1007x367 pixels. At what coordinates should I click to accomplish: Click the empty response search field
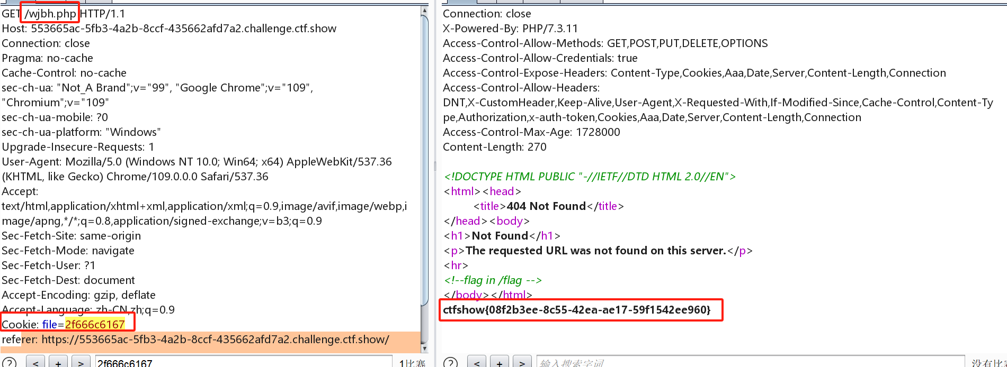[x=750, y=363]
